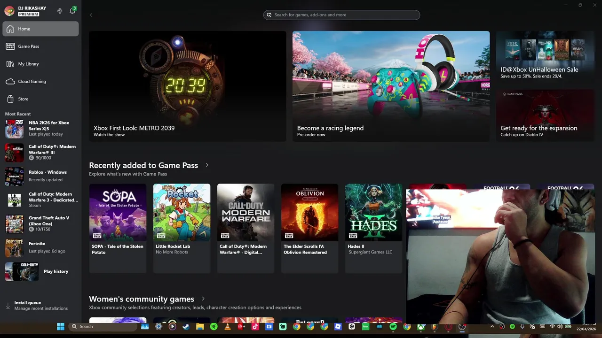Click 'Catch up on Diablo IV' text

pyautogui.click(x=522, y=135)
